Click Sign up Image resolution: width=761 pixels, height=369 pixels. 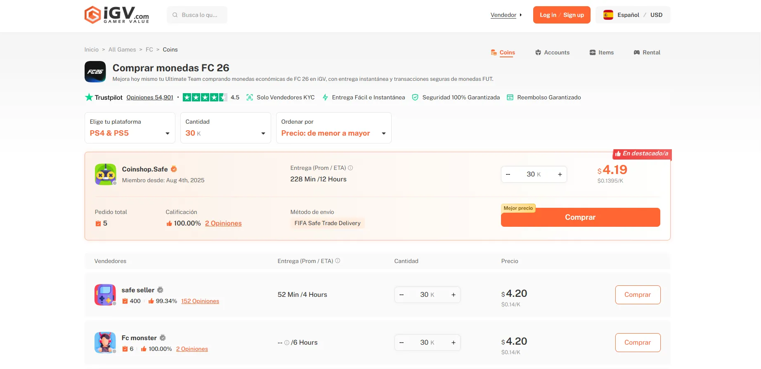[574, 15]
